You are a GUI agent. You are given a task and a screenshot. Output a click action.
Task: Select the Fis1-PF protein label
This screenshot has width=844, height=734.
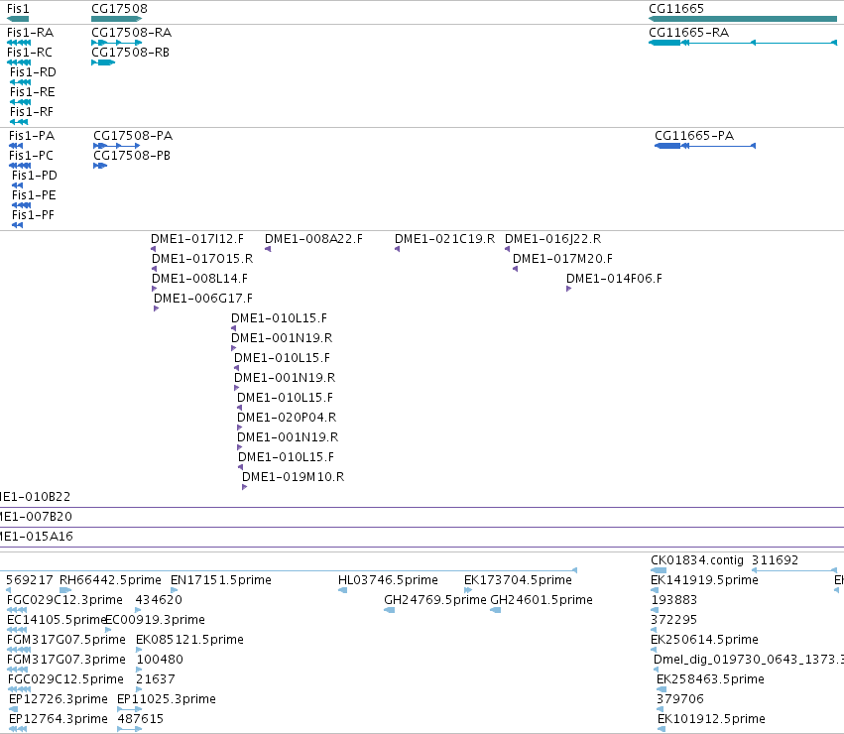(34, 215)
